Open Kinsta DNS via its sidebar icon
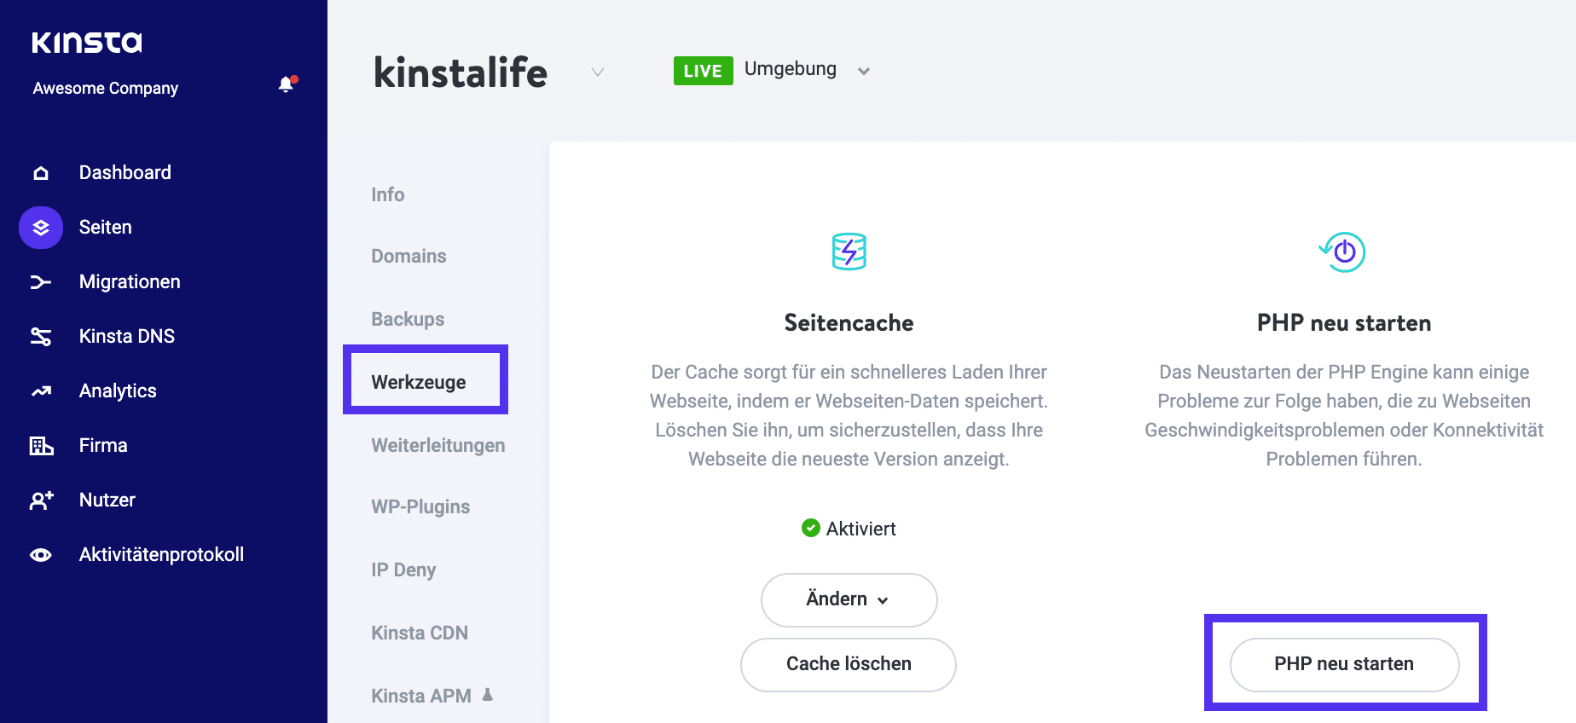Viewport: 1576px width, 723px height. tap(40, 336)
